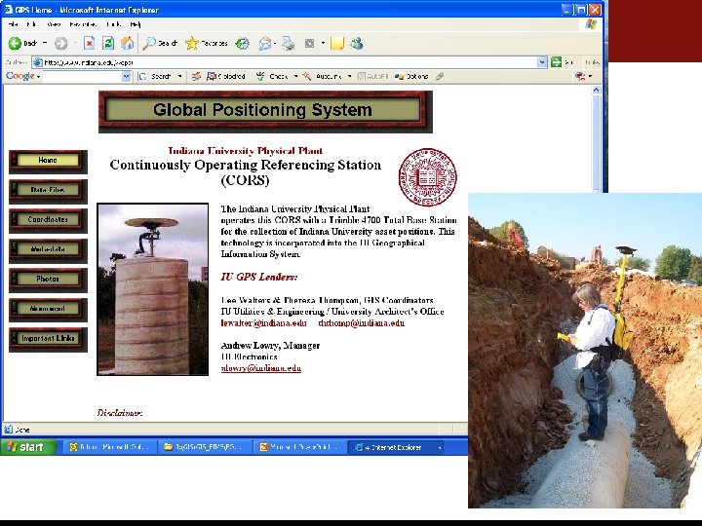Click the page icon in address bar
Viewport: 702px width, 526px height.
pos(38,62)
